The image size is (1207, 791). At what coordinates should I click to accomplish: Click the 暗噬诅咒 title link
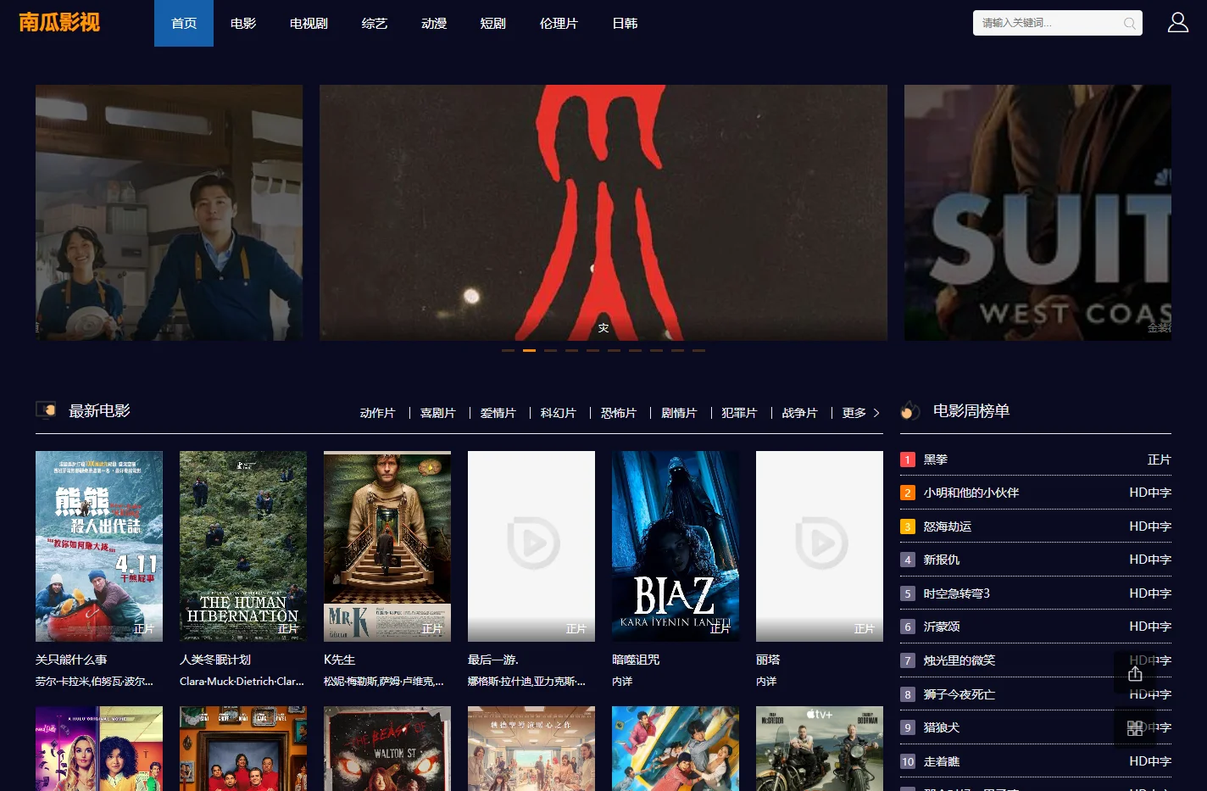tap(636, 660)
